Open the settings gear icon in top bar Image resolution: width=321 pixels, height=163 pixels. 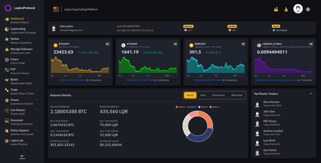tap(308, 9)
